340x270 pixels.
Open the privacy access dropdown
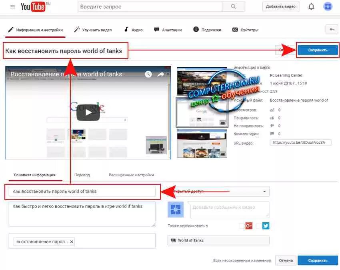pos(218,191)
